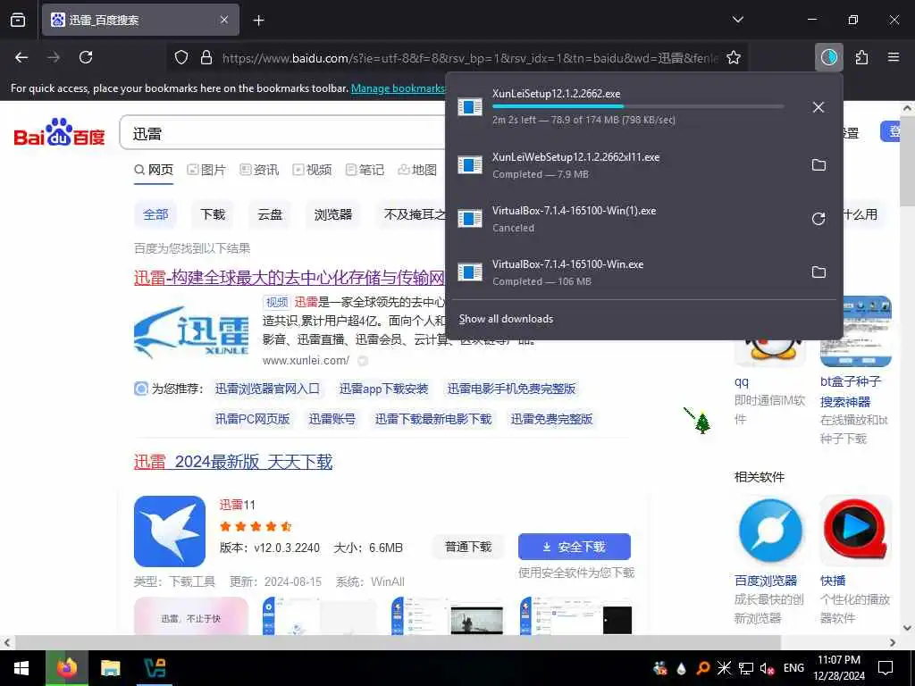
Task: Click the blue 安全下载 button
Action: click(x=575, y=547)
